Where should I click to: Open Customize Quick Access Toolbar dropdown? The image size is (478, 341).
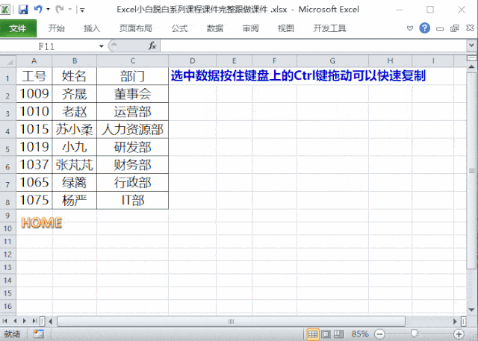pyautogui.click(x=82, y=10)
